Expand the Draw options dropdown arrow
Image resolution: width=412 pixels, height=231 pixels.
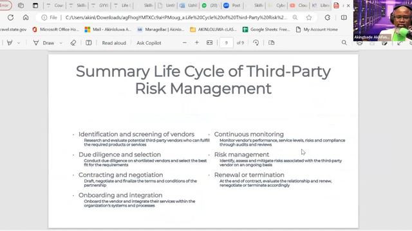[61, 43]
